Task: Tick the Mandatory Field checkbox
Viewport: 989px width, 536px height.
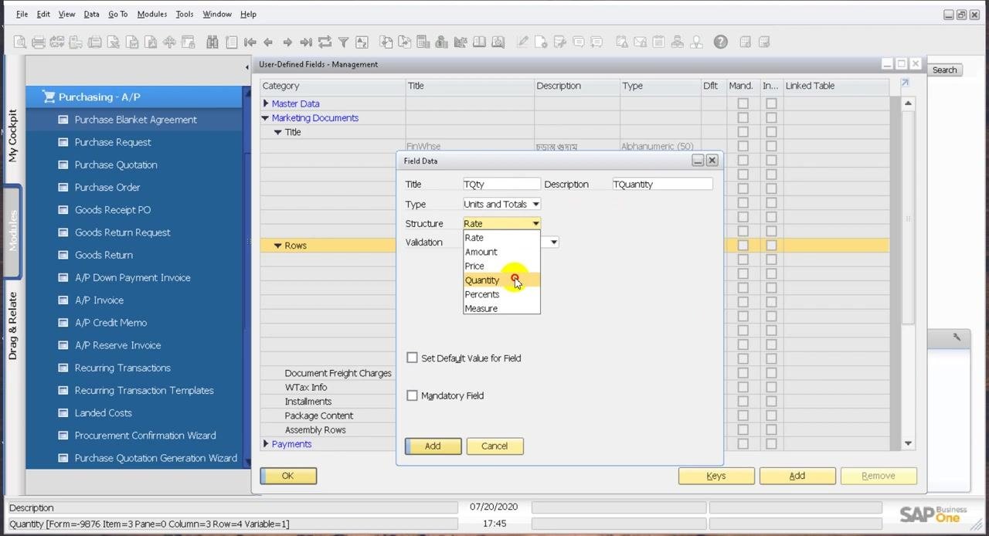Action: click(x=413, y=395)
